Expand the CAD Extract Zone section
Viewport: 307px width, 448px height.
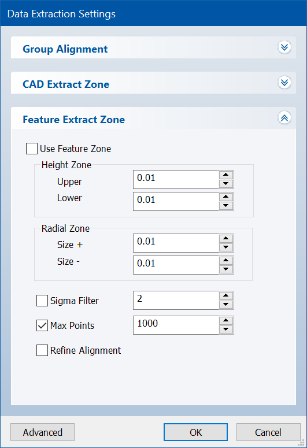pyautogui.click(x=284, y=83)
